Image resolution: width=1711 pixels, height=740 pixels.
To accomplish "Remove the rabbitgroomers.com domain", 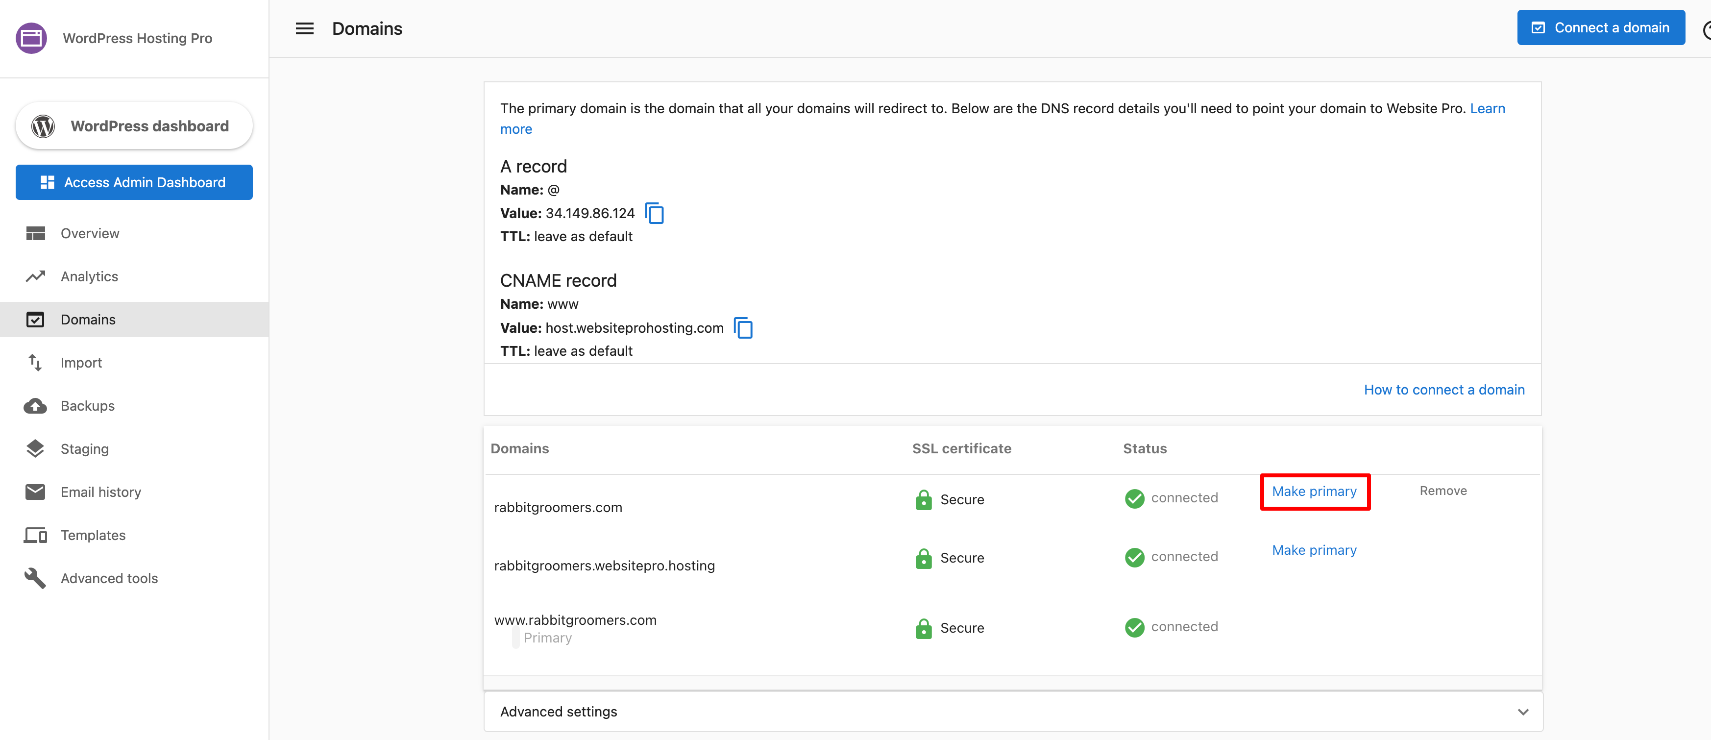I will click(1442, 490).
